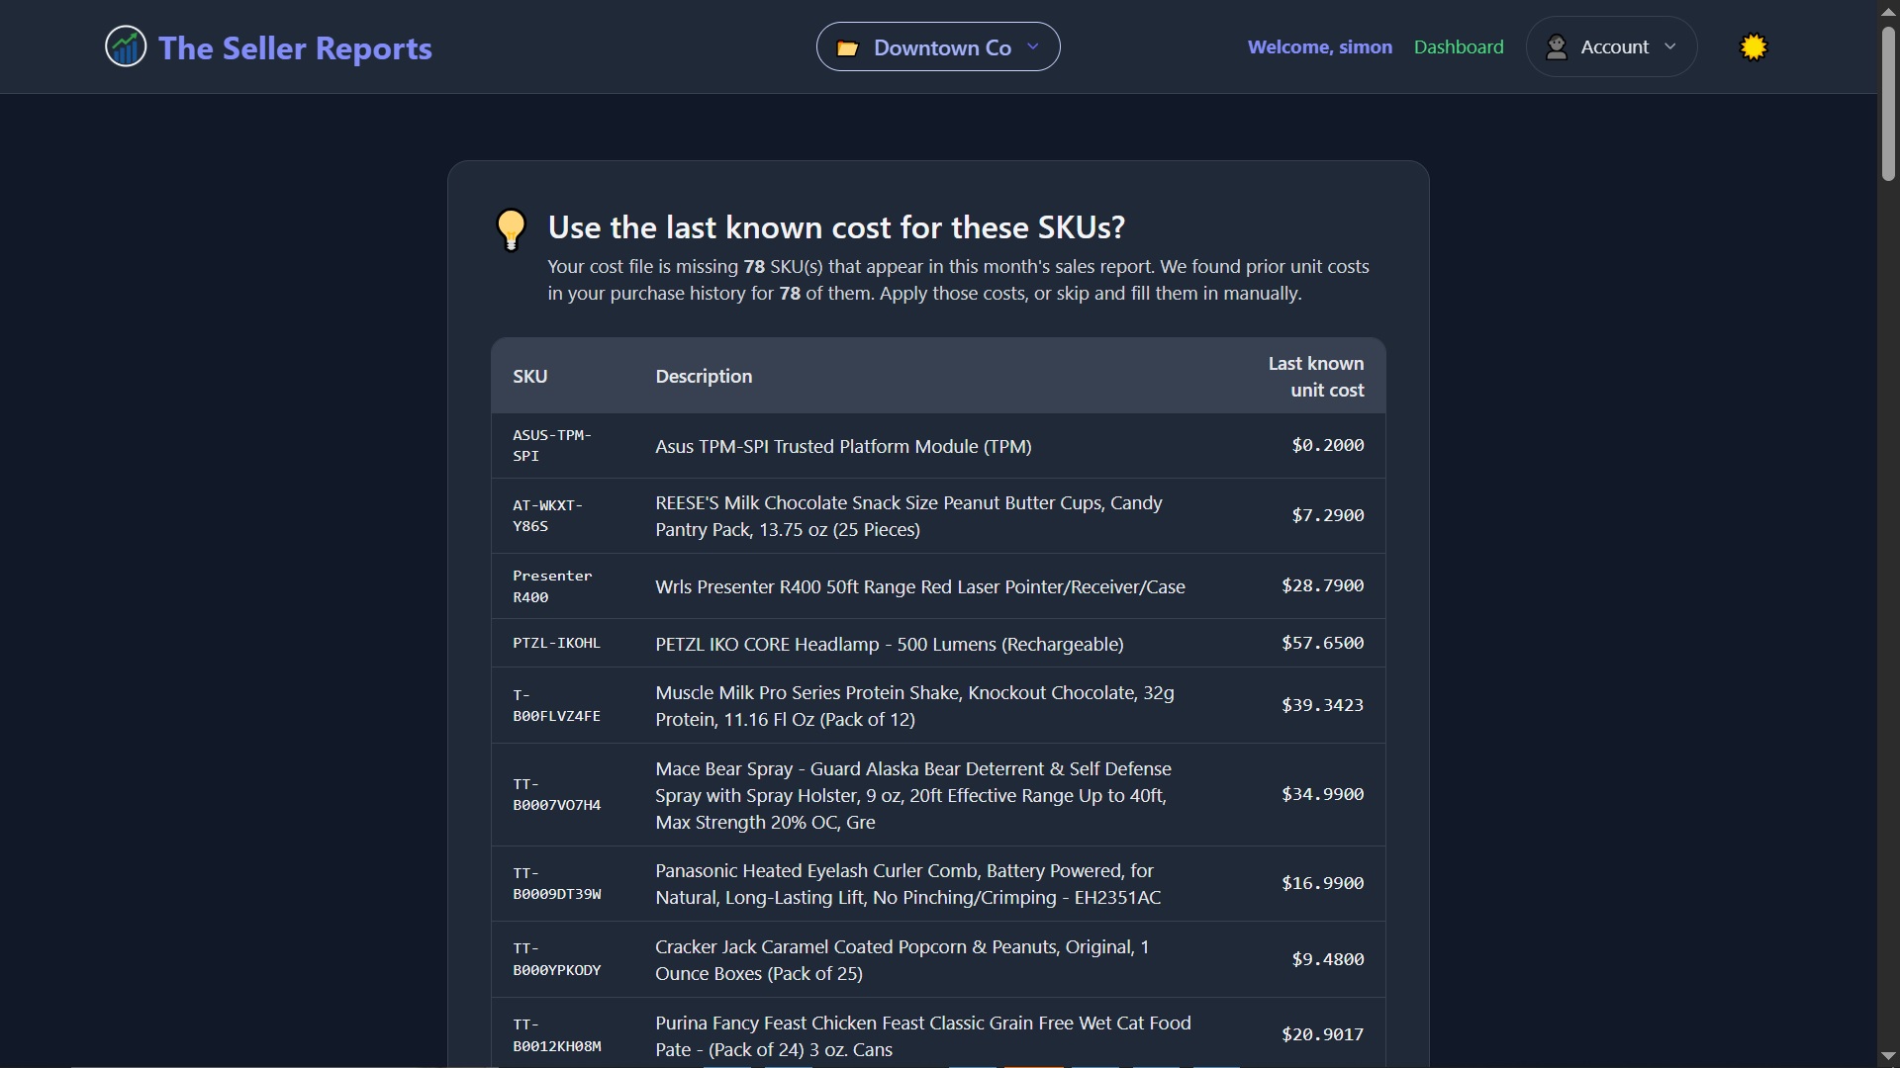Viewport: 1900px width, 1068px height.
Task: Click Welcome, simon text
Action: (x=1320, y=46)
